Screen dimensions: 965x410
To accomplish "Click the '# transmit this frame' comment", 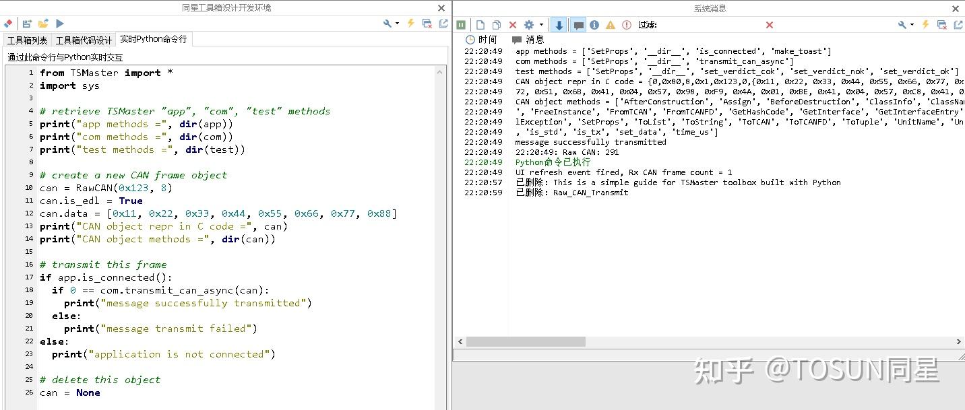I will (x=103, y=265).
